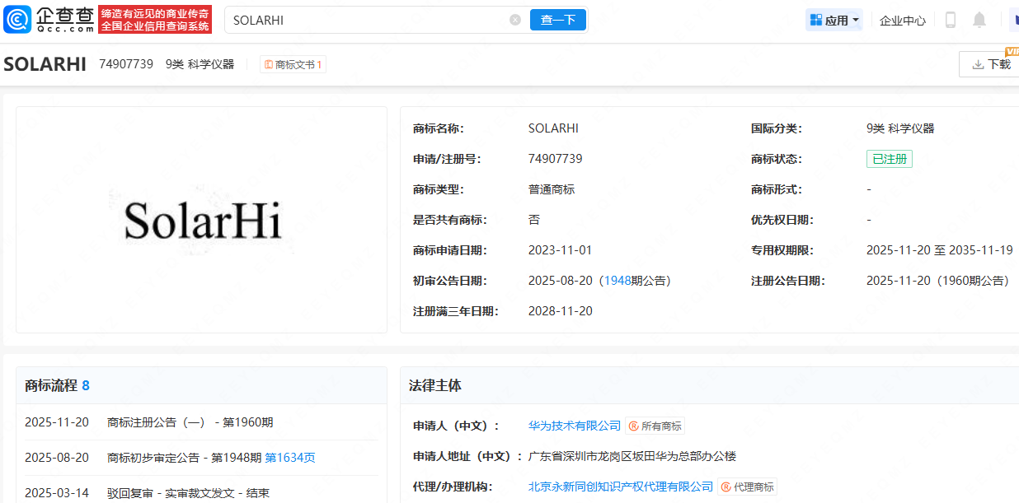Screen dimensions: 1019x503
Task: Open the 商标名称 SOLARHI header tab
Action: 45,63
